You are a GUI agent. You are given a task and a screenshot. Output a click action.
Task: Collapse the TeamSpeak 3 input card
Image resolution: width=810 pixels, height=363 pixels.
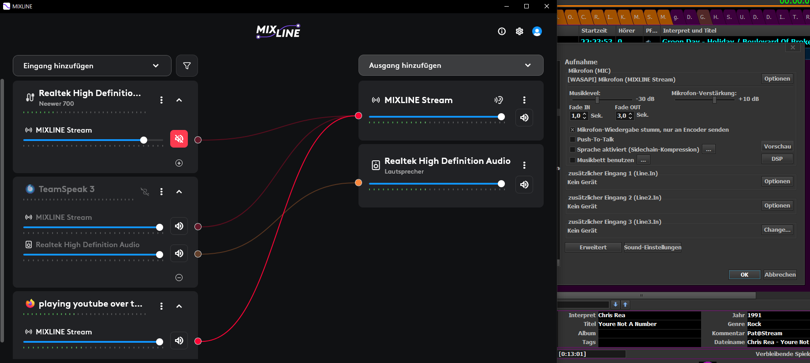pyautogui.click(x=179, y=192)
